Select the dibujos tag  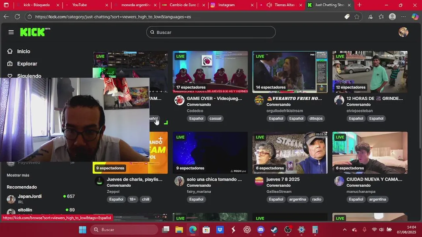click(x=316, y=118)
